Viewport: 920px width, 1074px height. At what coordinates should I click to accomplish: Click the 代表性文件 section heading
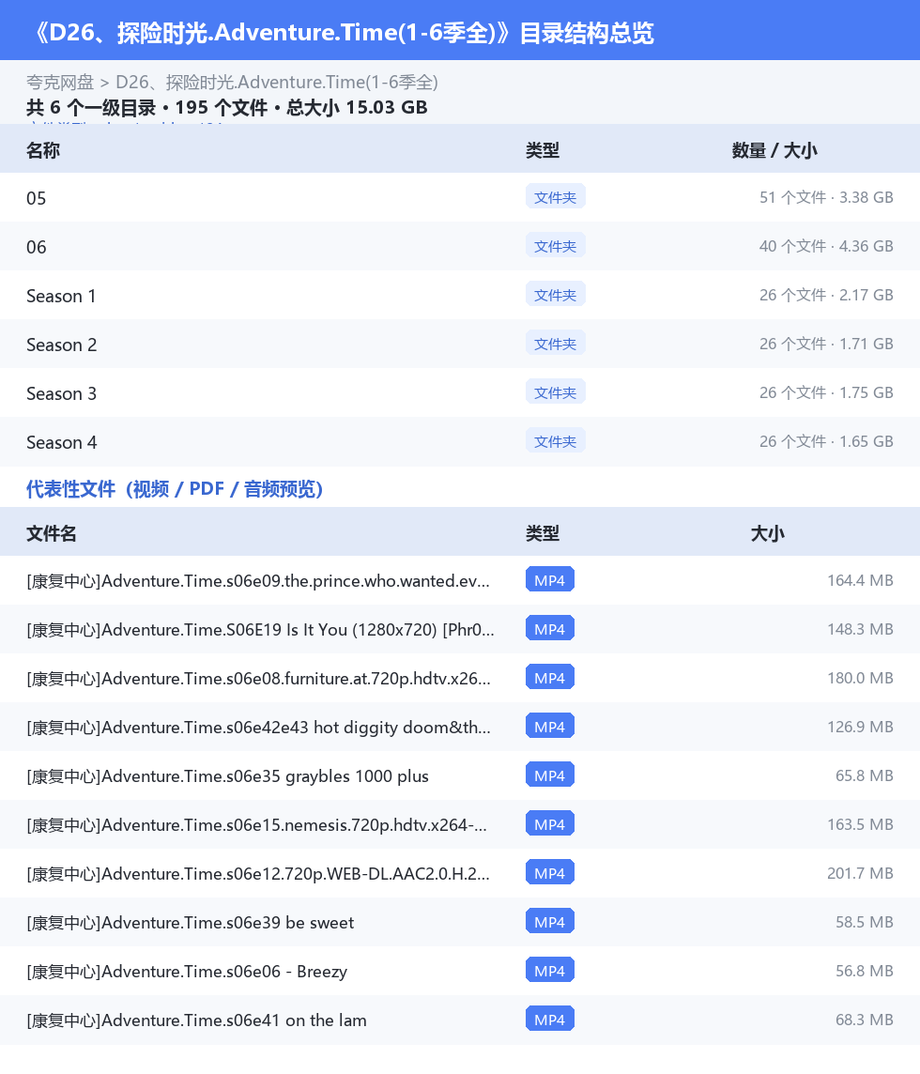click(175, 489)
